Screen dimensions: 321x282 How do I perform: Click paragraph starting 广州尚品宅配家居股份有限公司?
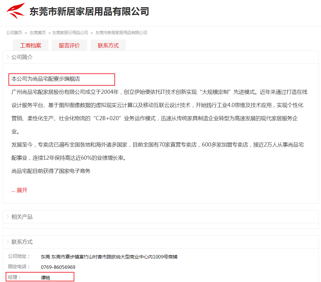point(159,112)
